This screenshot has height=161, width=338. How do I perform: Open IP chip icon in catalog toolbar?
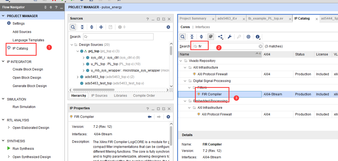click(248, 37)
